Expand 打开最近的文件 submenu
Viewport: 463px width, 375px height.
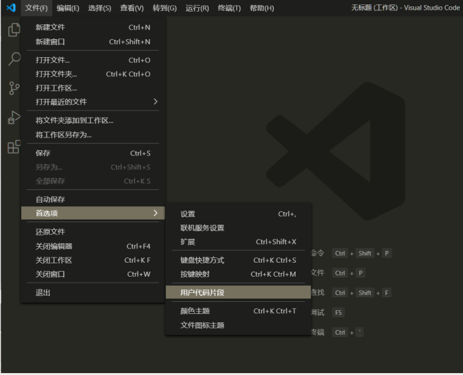[93, 102]
